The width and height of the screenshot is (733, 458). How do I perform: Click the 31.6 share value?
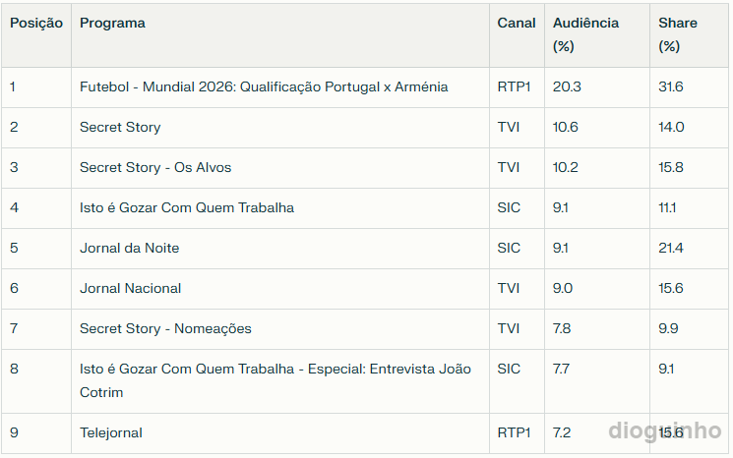670,86
